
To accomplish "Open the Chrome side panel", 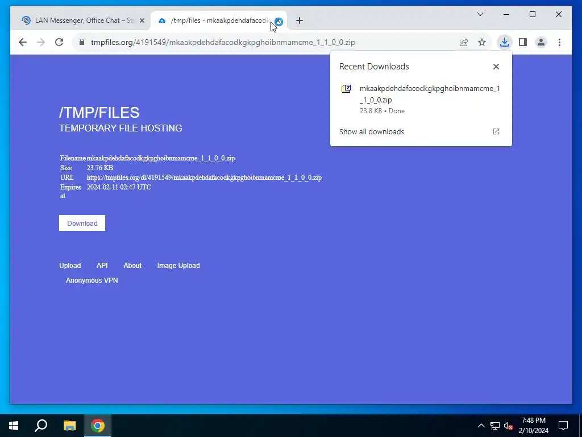I will point(523,42).
